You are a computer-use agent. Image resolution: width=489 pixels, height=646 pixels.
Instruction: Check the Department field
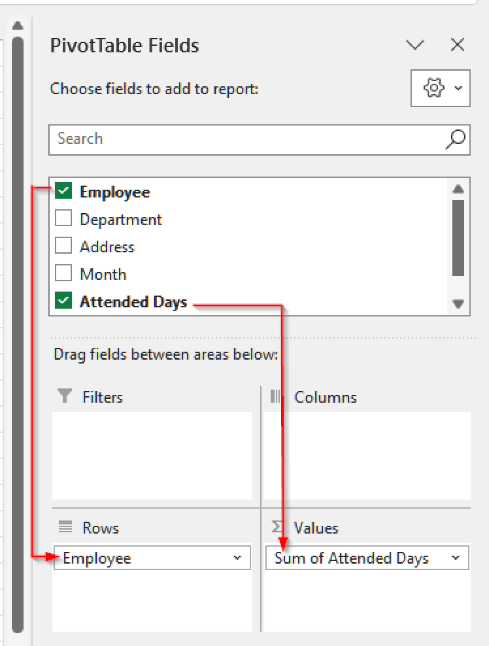pyautogui.click(x=63, y=218)
